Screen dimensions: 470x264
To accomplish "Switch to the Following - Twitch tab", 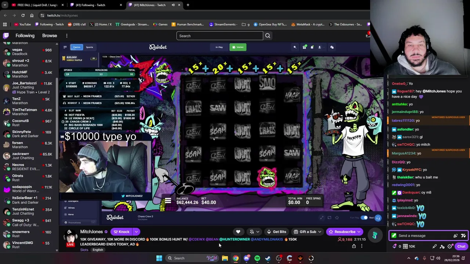I will click(x=95, y=5).
